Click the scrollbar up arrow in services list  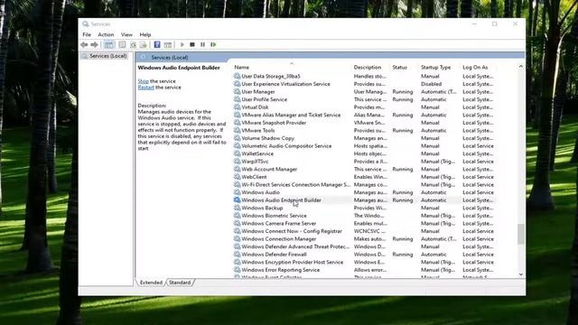pyautogui.click(x=520, y=67)
